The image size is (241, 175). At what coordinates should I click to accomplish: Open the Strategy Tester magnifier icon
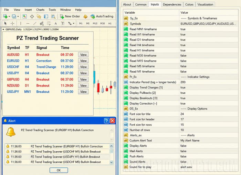coord(53,16)
